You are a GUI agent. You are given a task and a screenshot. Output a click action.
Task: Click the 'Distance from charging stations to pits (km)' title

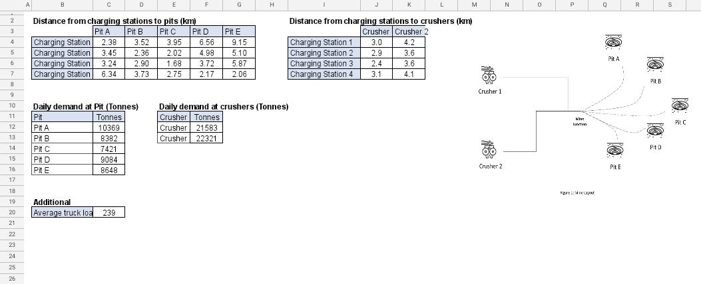[x=115, y=21]
